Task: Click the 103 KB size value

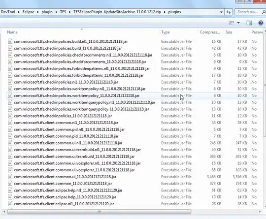Action: [241, 170]
